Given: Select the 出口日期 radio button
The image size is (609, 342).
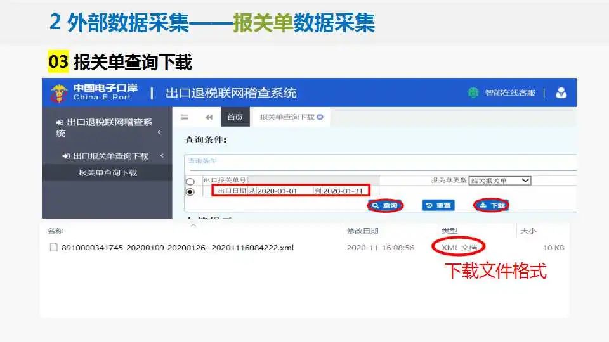Looking at the screenshot, I should click(190, 191).
